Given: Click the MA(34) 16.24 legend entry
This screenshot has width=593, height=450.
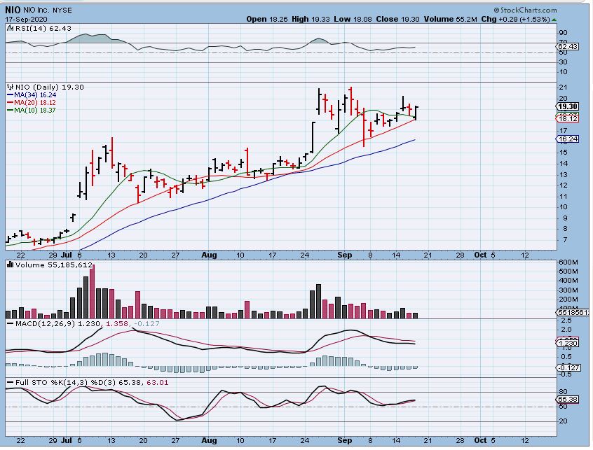Looking at the screenshot, I should coord(35,95).
